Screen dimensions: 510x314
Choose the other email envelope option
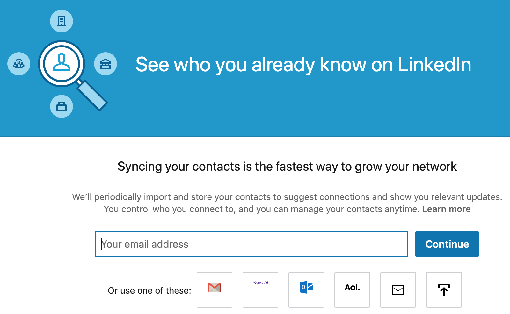pos(398,289)
